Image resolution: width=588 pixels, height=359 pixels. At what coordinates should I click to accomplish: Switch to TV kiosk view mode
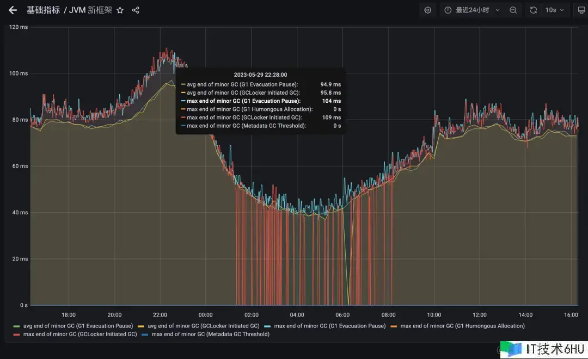tap(581, 10)
